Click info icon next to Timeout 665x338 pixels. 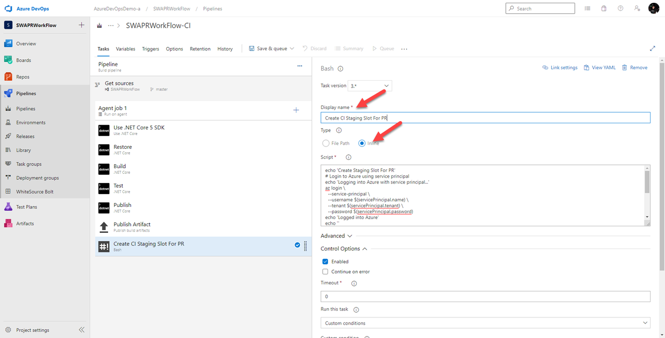[354, 283]
